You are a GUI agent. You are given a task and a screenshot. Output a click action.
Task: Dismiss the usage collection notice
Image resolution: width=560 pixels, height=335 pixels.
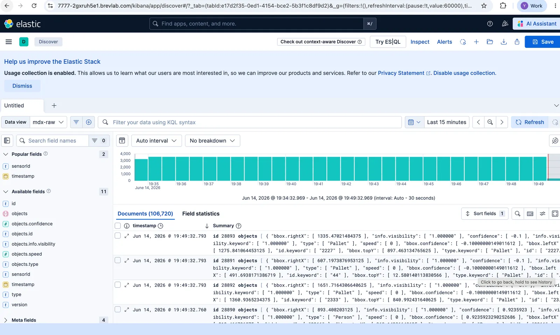22,86
